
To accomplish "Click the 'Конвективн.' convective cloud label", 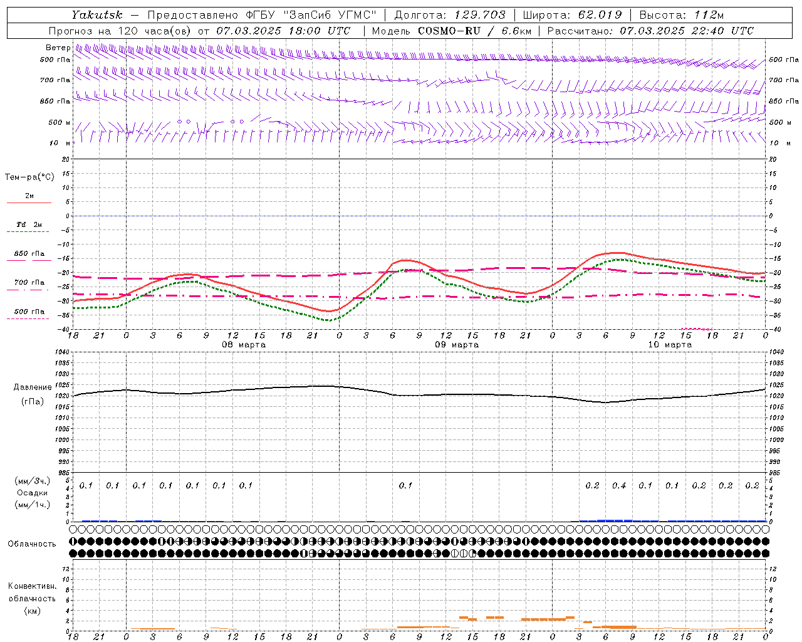I will tap(33, 586).
